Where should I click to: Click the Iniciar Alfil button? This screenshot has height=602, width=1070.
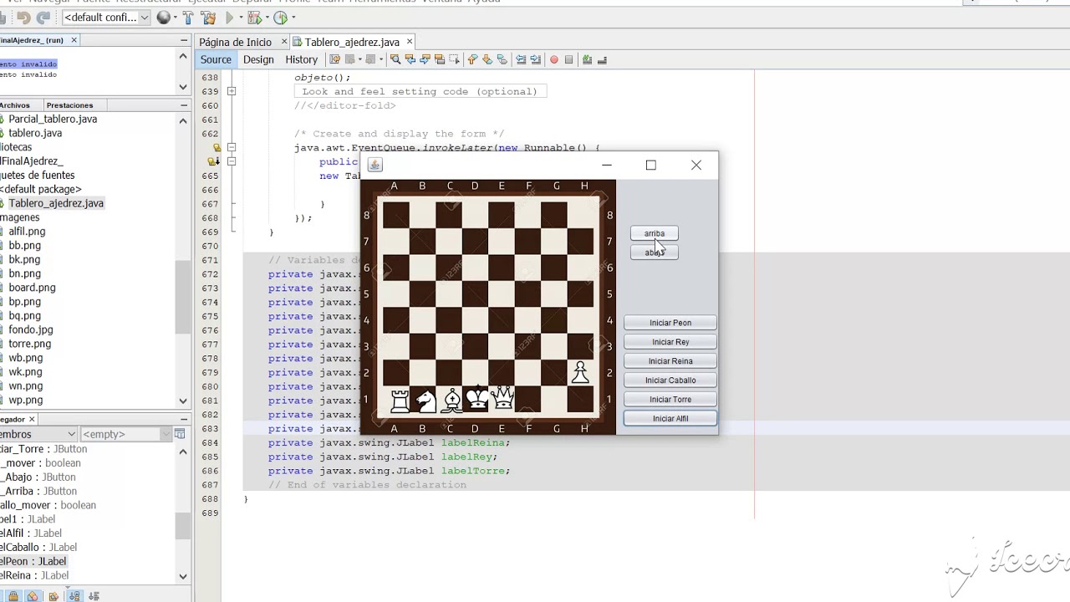[670, 419]
